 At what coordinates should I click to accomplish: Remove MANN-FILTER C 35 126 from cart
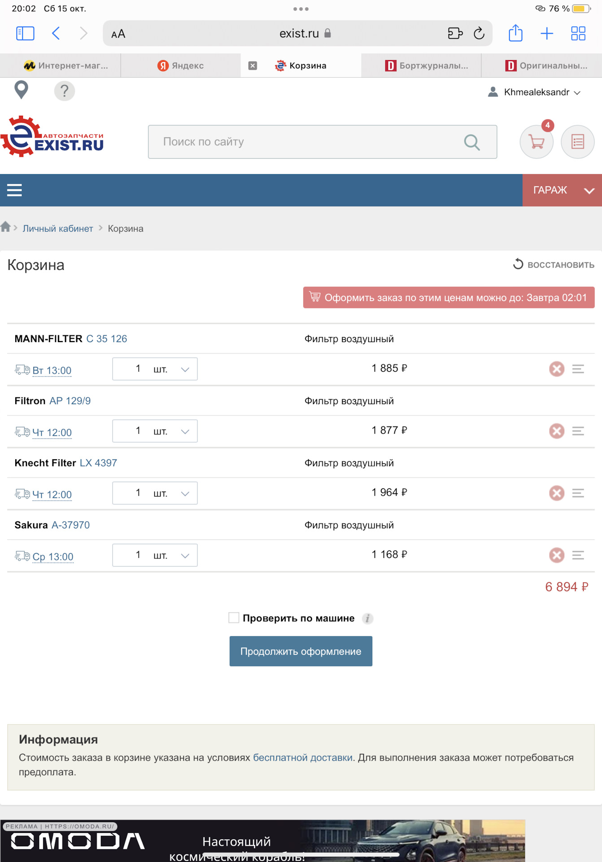557,369
